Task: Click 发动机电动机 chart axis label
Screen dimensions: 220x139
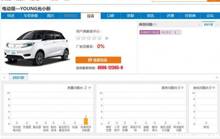Action: [x=17, y=129]
